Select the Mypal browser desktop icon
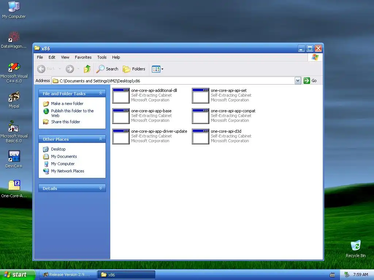The height and width of the screenshot is (280, 374). 14,100
